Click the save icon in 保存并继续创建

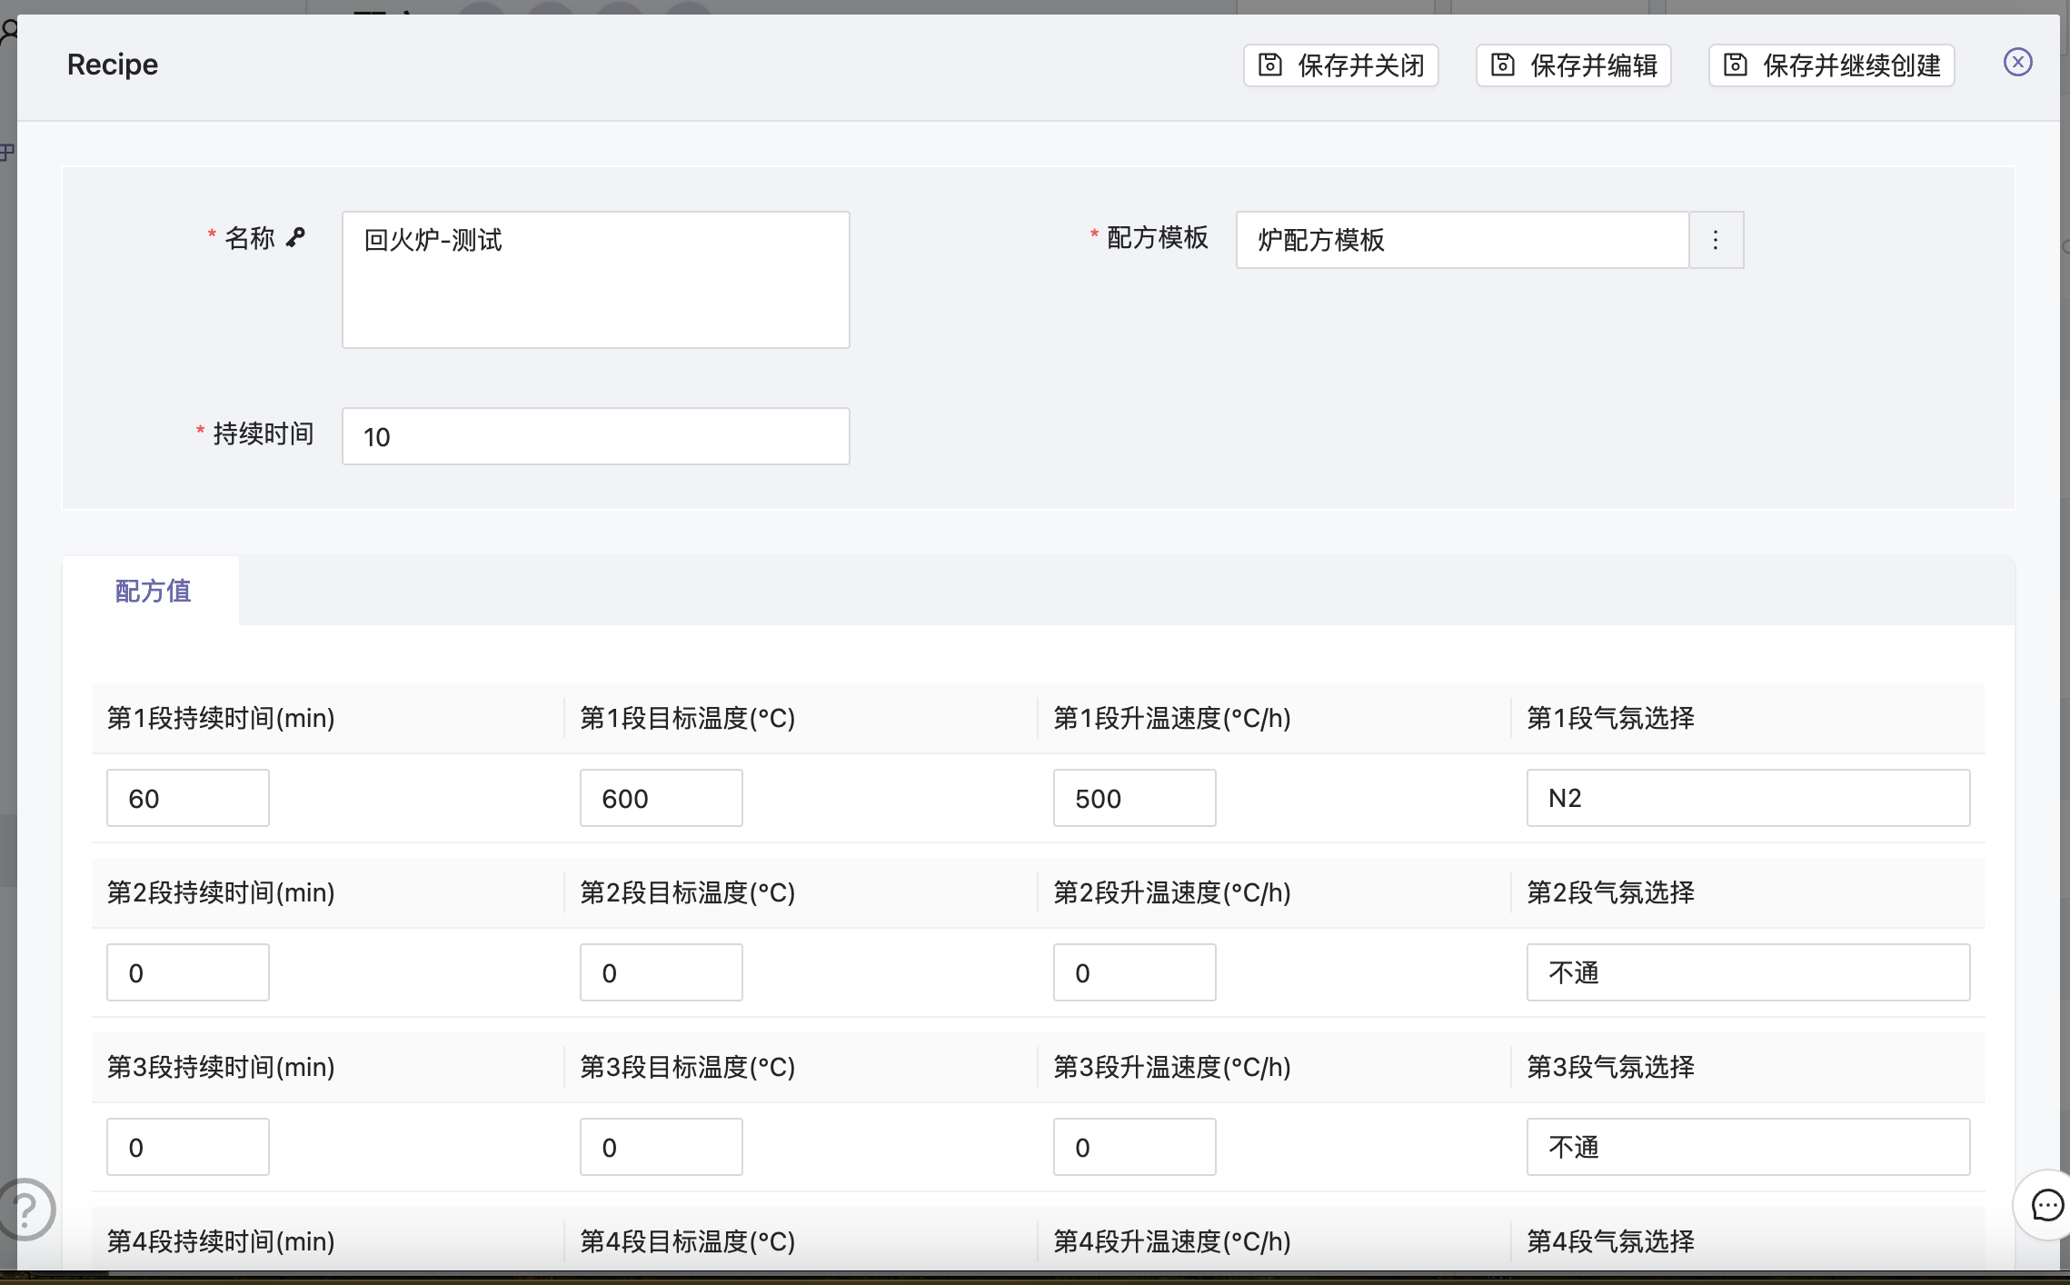pos(1735,65)
